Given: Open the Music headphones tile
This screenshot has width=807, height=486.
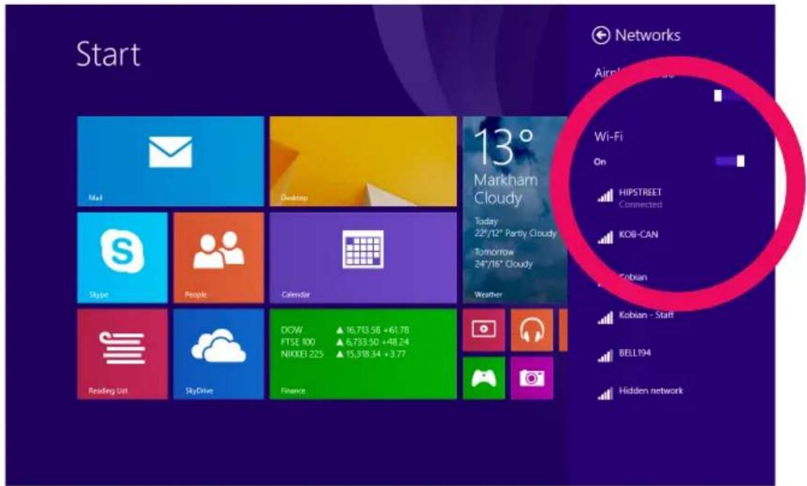Looking at the screenshot, I should [531, 330].
